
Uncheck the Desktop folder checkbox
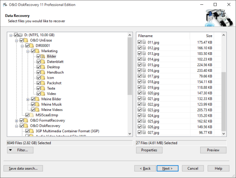pyautogui.click(x=38, y=67)
